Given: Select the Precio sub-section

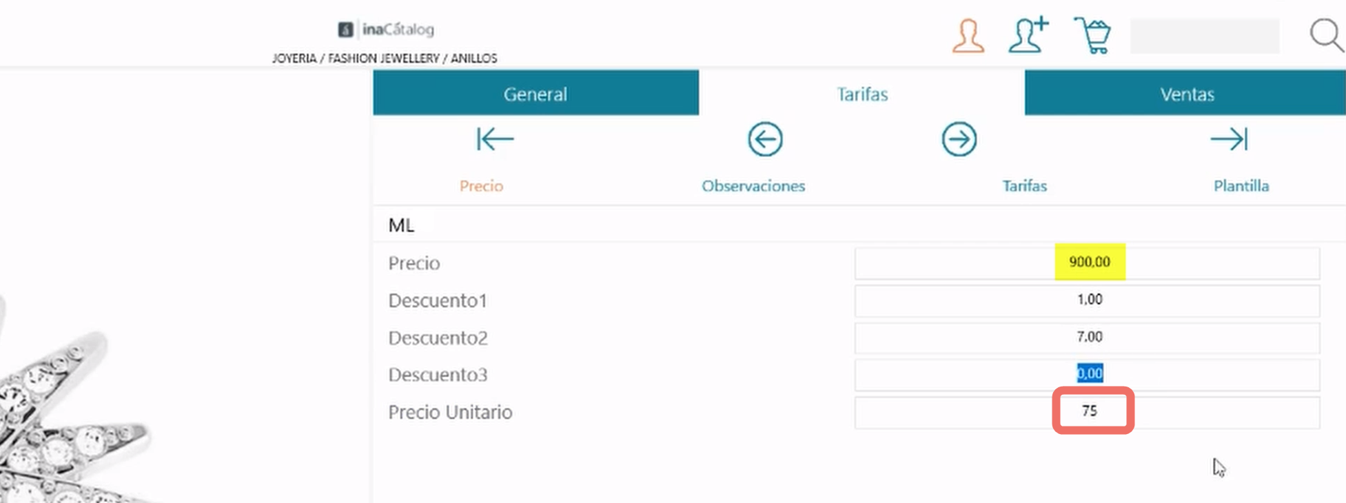Looking at the screenshot, I should (481, 186).
